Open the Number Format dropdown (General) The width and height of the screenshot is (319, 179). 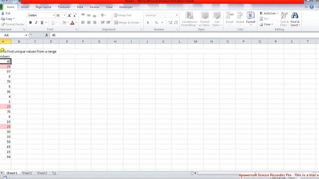coord(176,15)
